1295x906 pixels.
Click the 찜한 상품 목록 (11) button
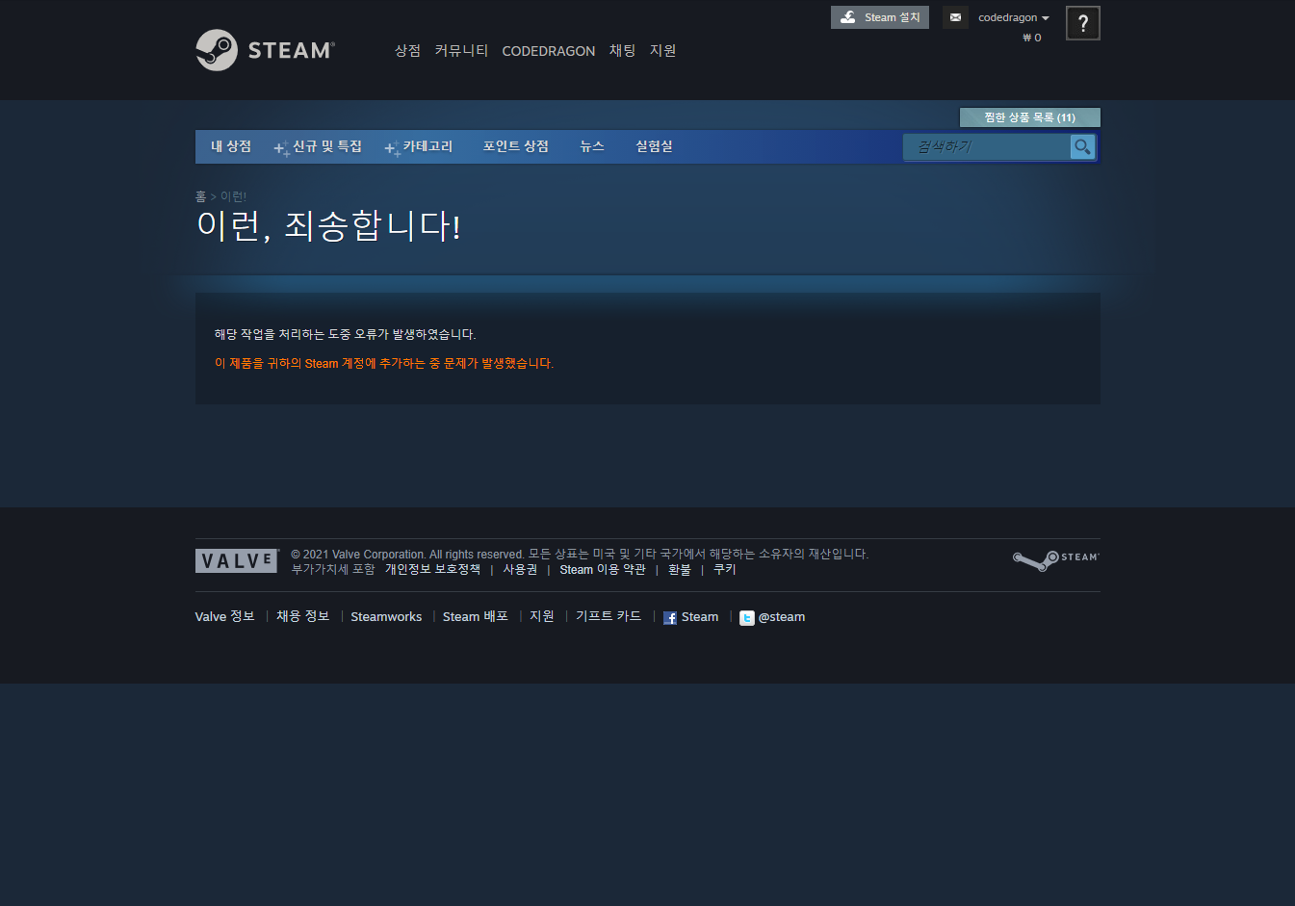point(1029,117)
